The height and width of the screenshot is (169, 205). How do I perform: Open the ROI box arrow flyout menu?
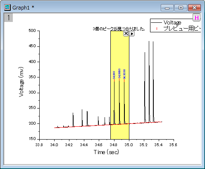point(132,34)
